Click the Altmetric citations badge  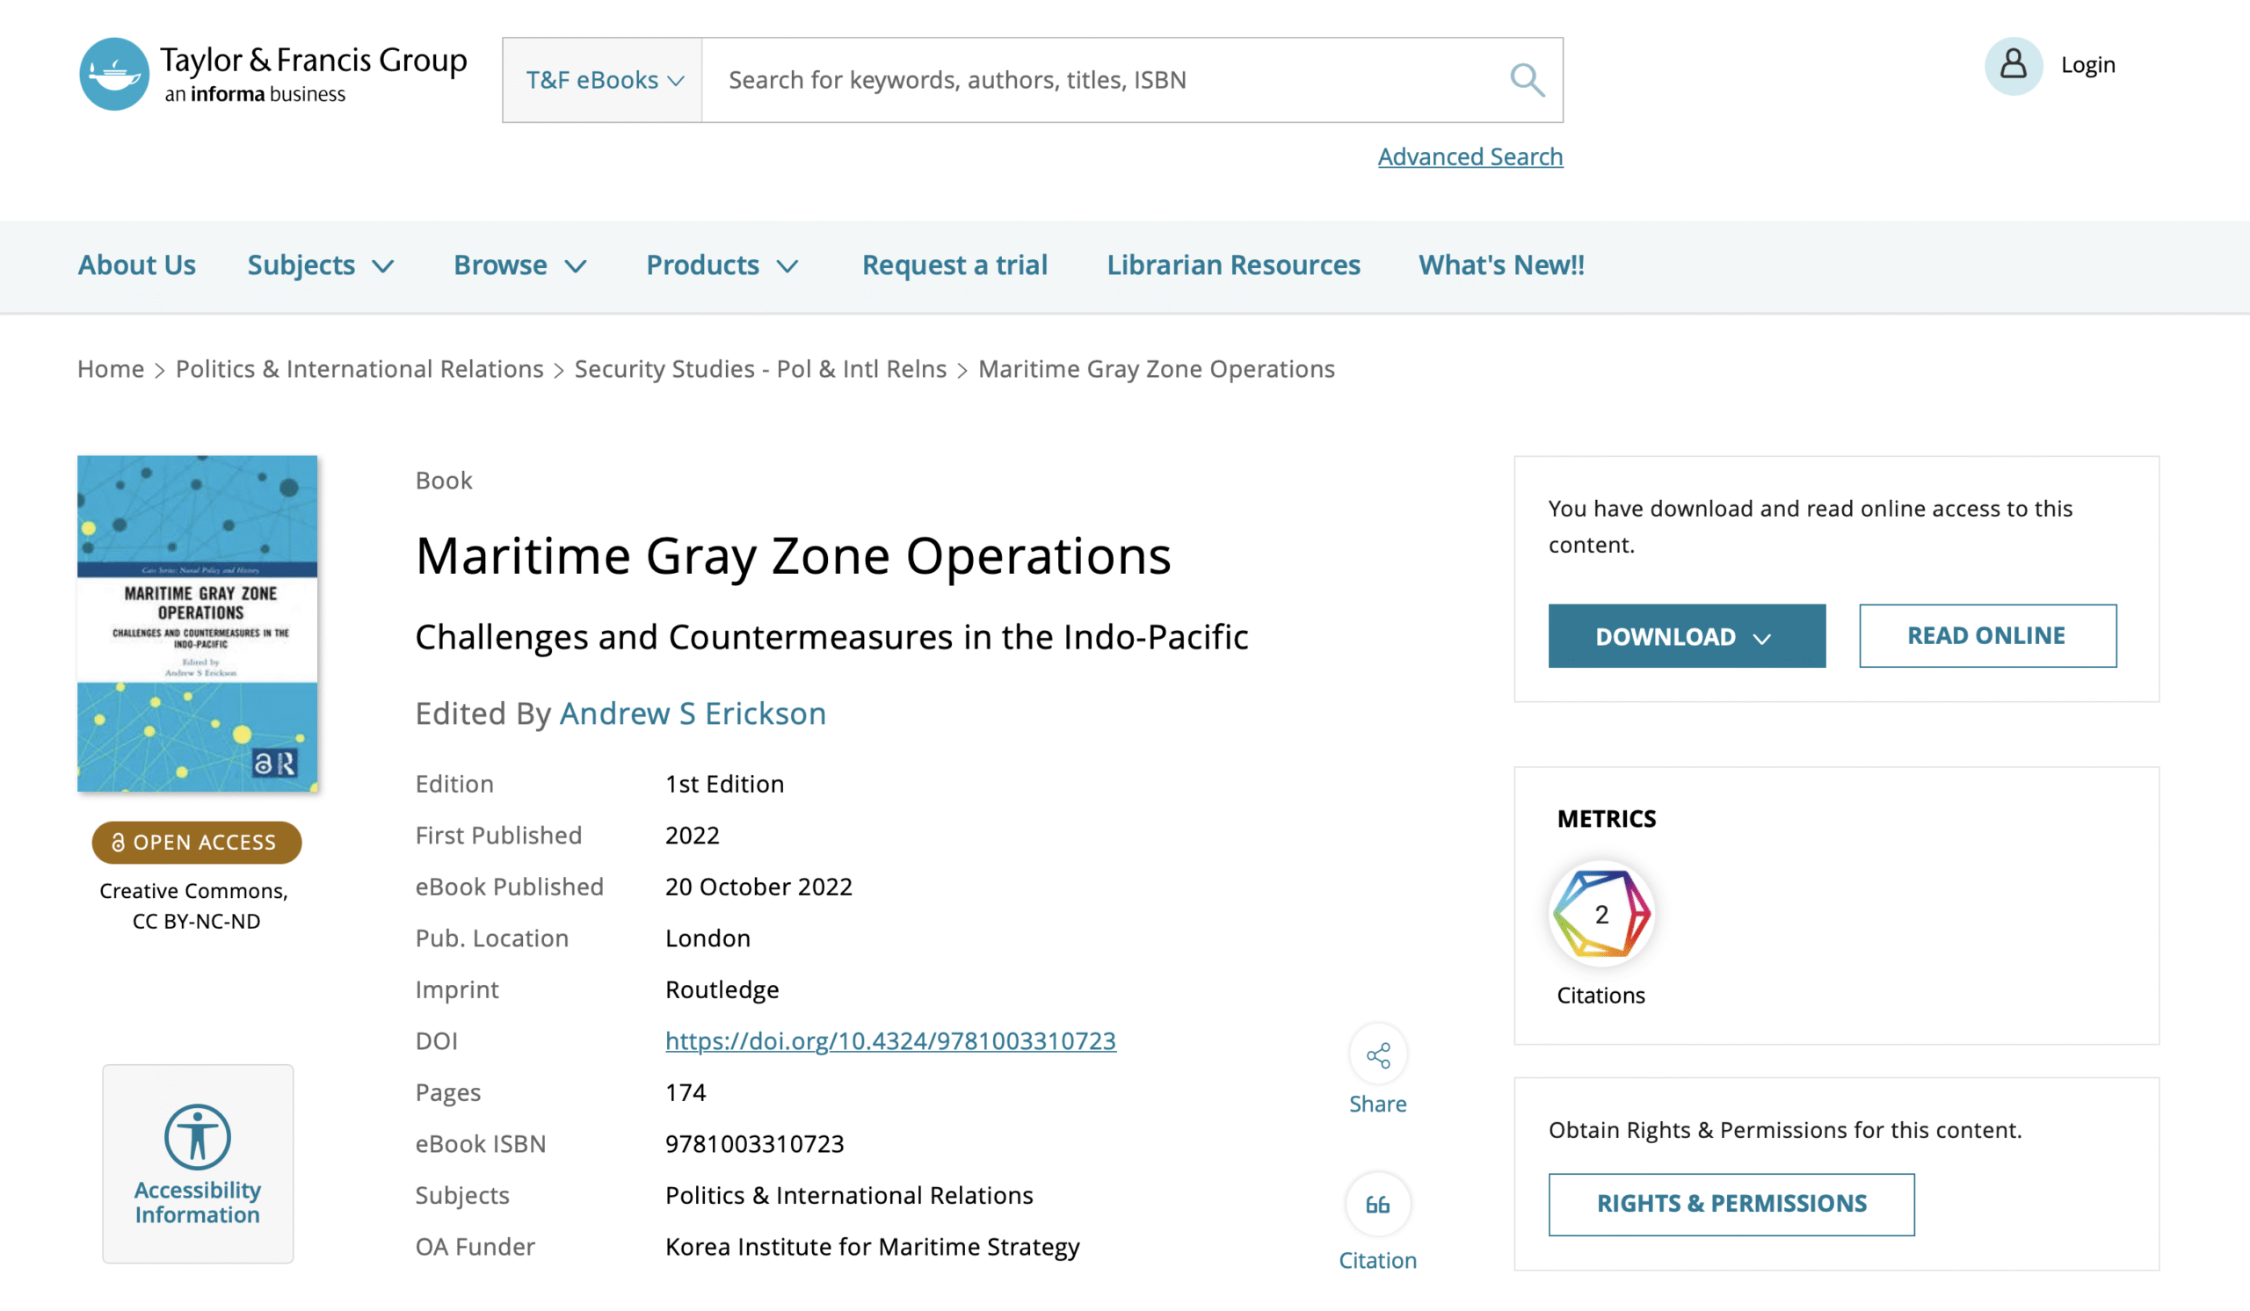click(1600, 914)
